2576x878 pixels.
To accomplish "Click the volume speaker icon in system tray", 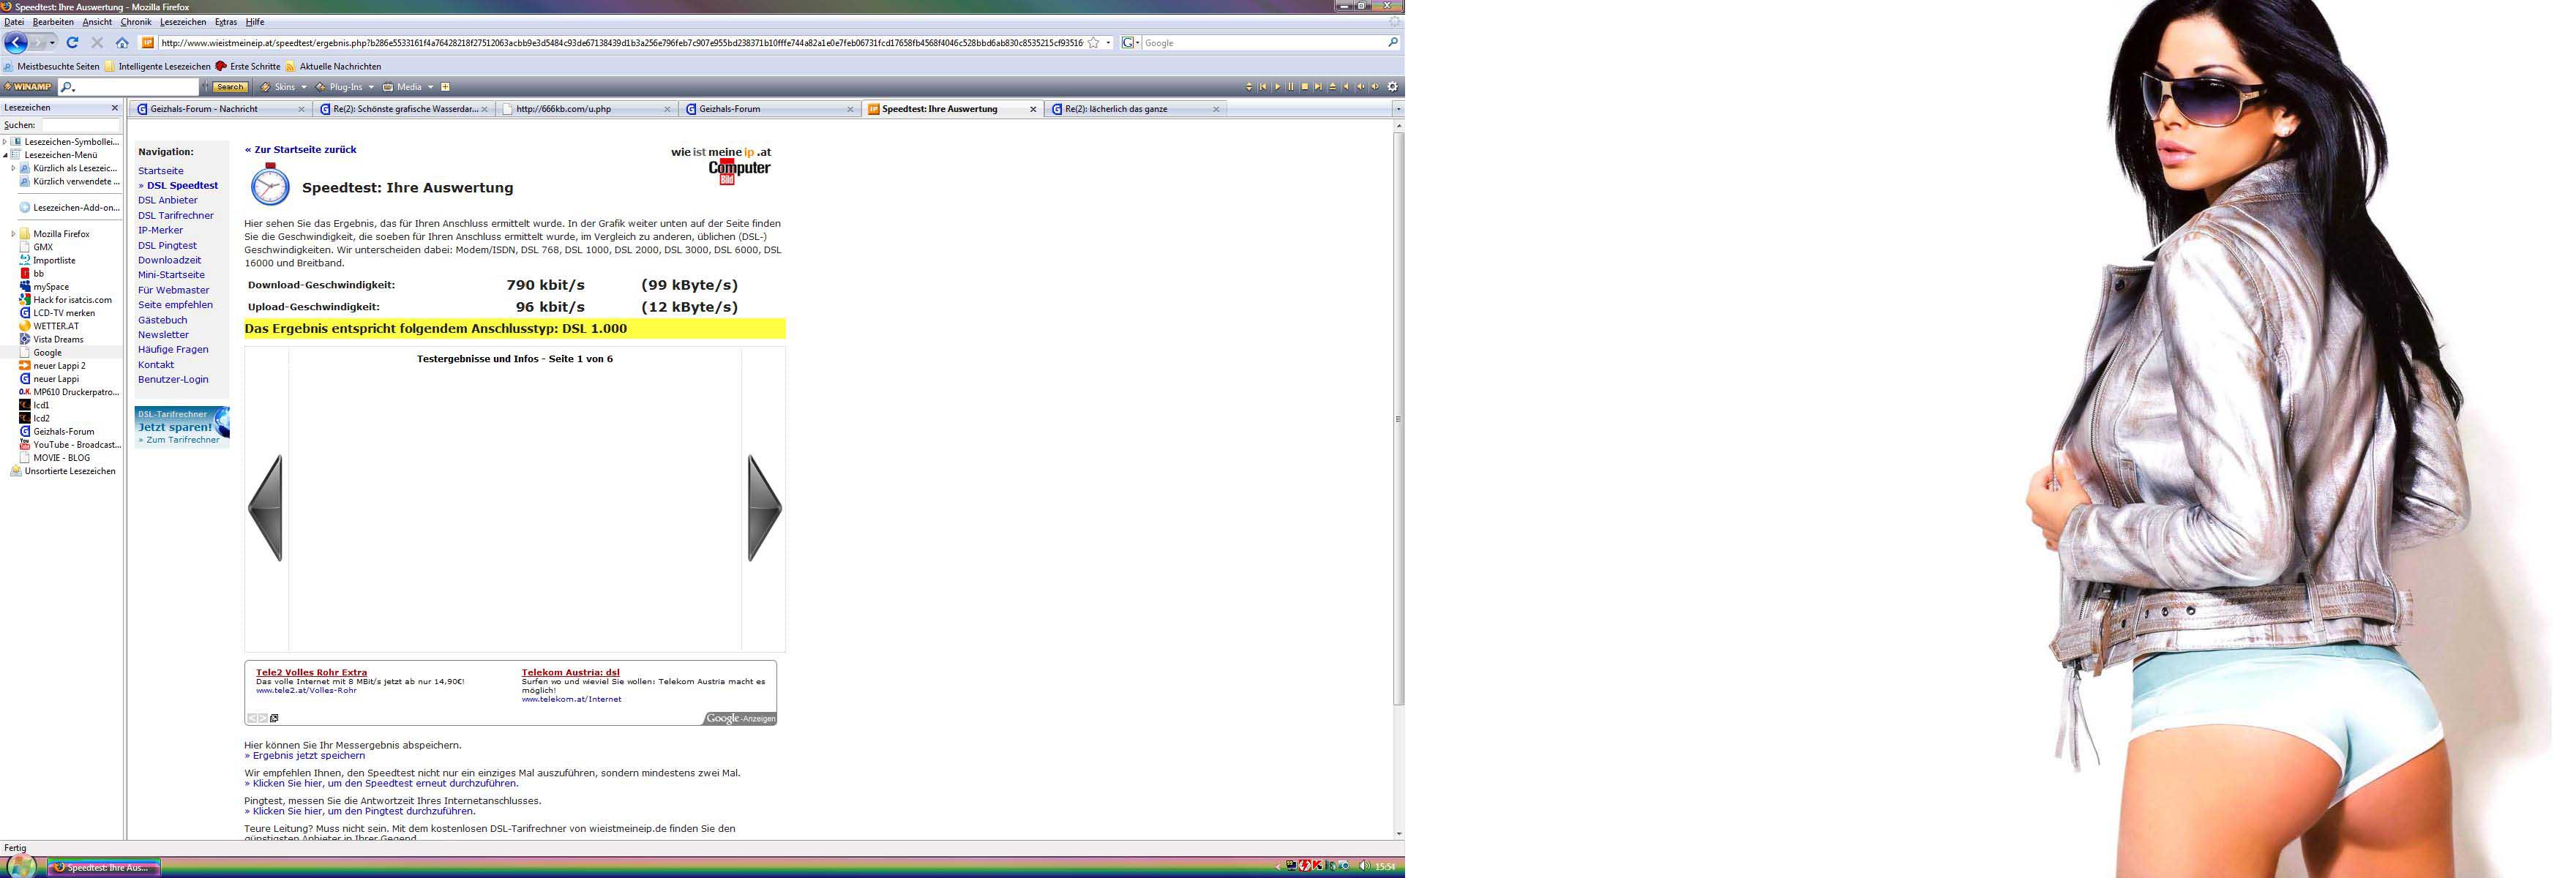I will (1364, 866).
